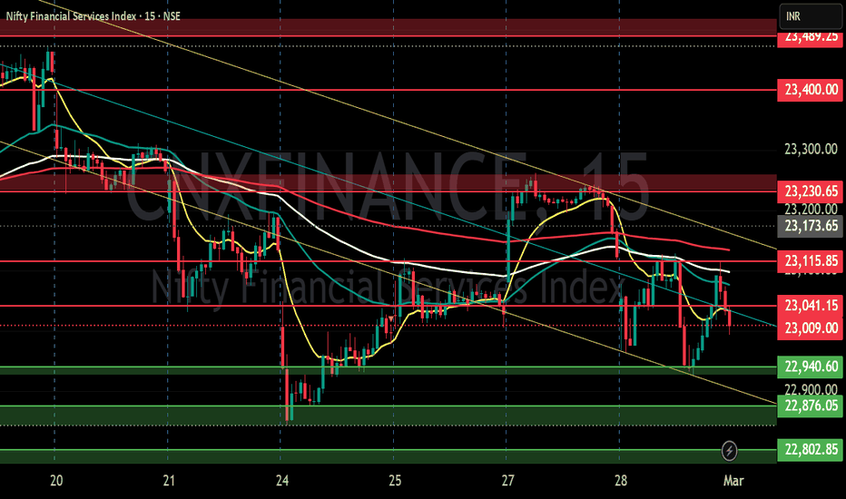Click the lightning bolt go-to-realtime icon
Viewport: 846px width, 499px height.
[730, 450]
